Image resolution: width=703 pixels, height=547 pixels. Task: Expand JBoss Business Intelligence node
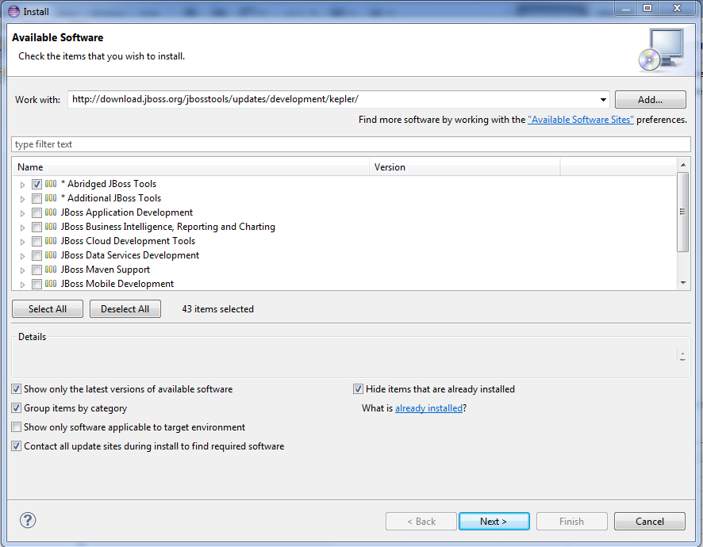pos(22,228)
